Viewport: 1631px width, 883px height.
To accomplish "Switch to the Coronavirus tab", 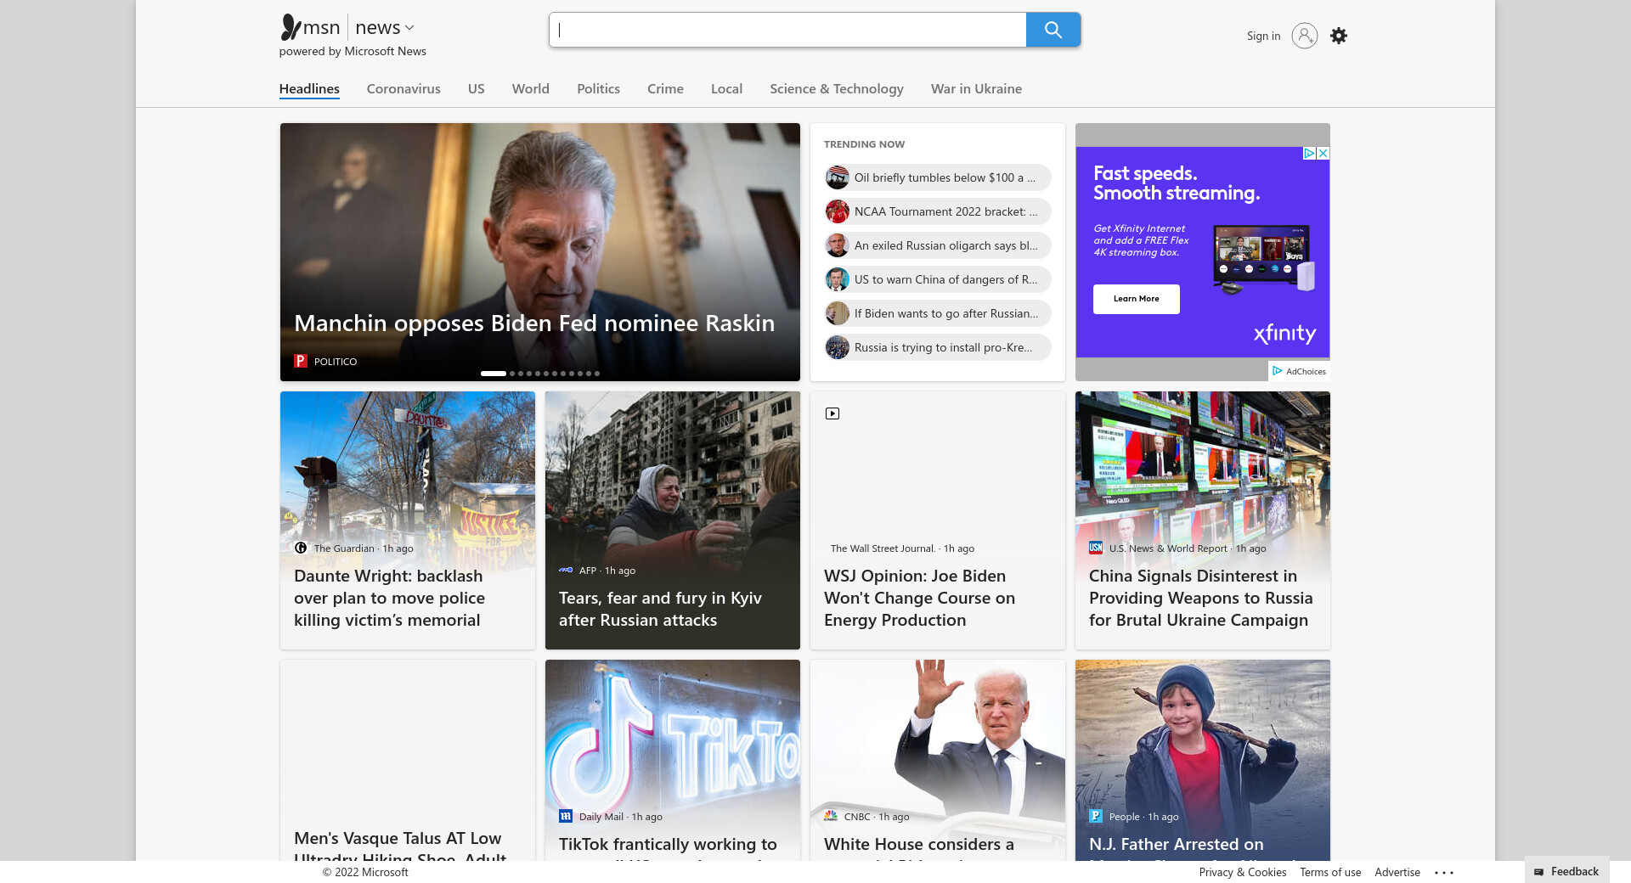I will (x=404, y=89).
